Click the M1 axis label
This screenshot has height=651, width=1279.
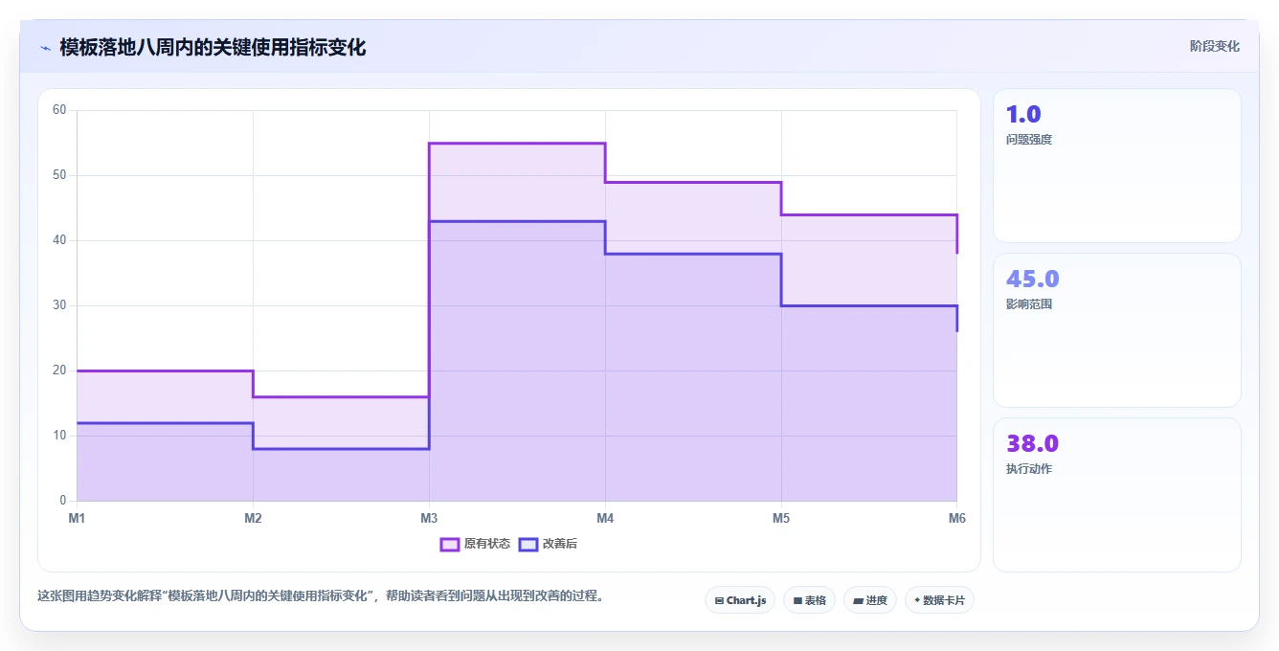(x=77, y=518)
